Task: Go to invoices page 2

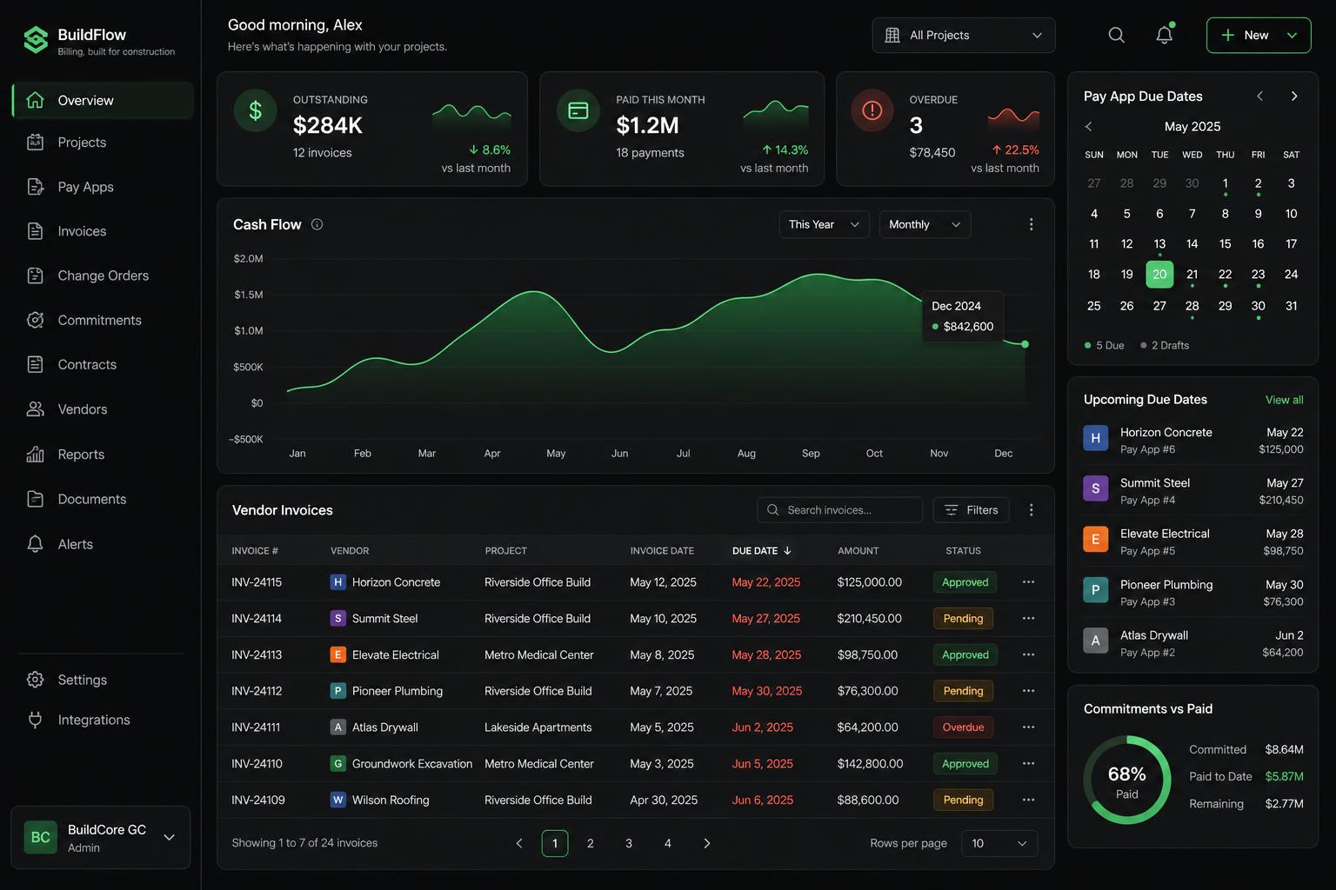Action: [x=591, y=844]
